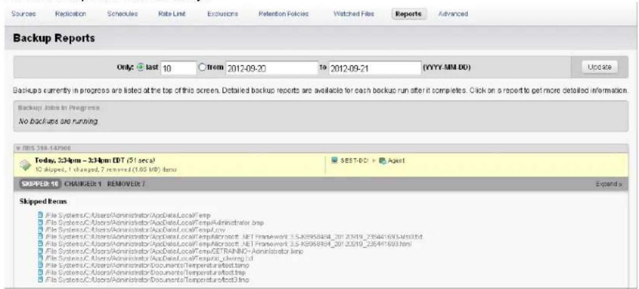639x289 pixels.
Task: Select the 'from' date range radio button
Action: point(202,68)
